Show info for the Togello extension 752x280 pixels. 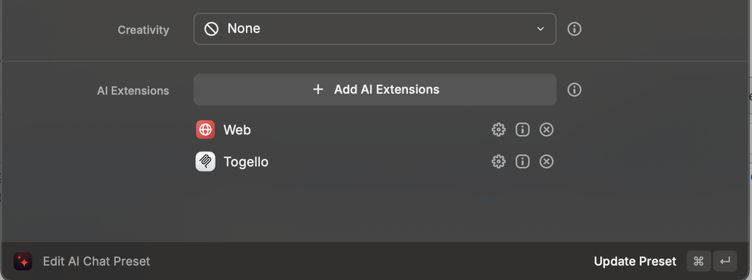coord(522,161)
